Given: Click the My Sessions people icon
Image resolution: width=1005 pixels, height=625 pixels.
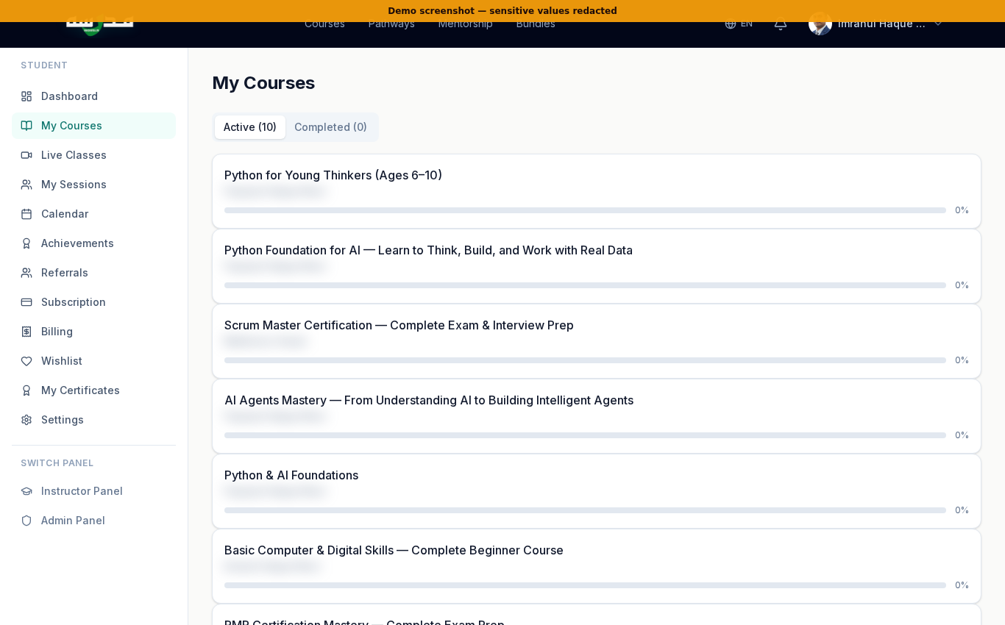Looking at the screenshot, I should click(x=26, y=185).
